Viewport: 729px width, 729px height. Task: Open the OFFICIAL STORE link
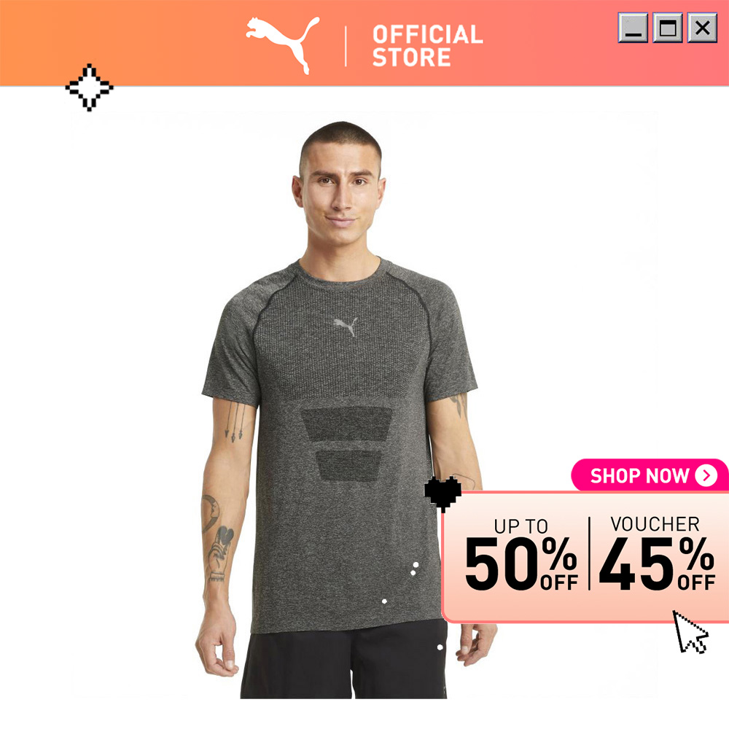[x=427, y=46]
